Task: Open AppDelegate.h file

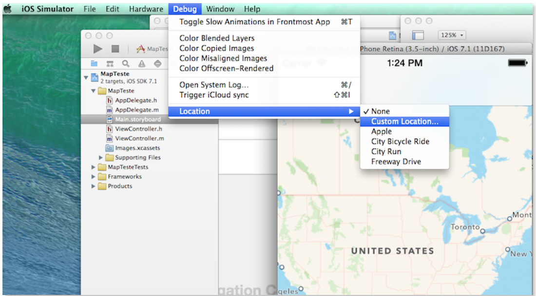Action: click(x=136, y=100)
